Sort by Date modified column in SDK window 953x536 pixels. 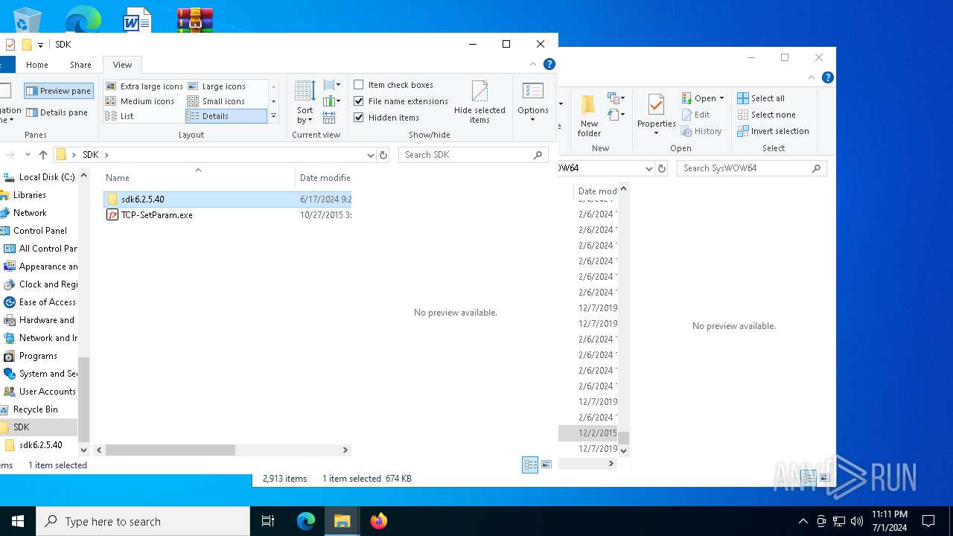point(325,178)
